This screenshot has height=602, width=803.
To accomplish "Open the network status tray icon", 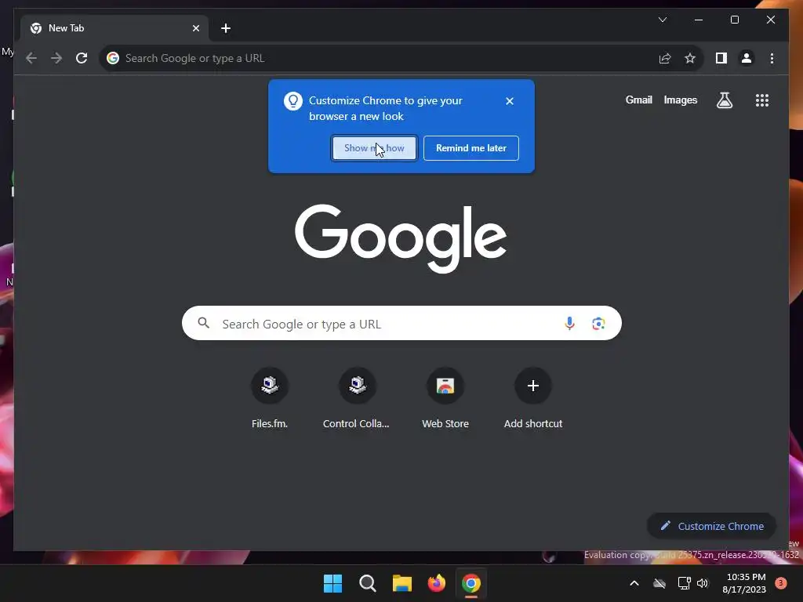I will (684, 583).
